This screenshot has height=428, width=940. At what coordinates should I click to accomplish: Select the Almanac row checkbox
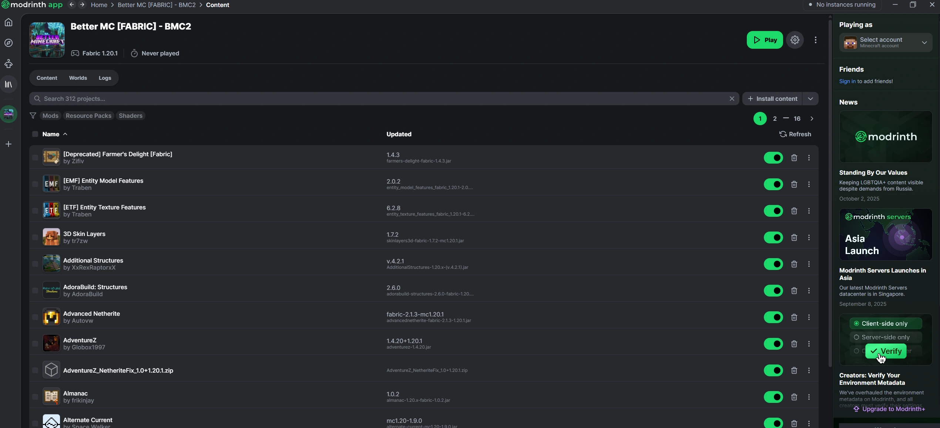coord(35,397)
